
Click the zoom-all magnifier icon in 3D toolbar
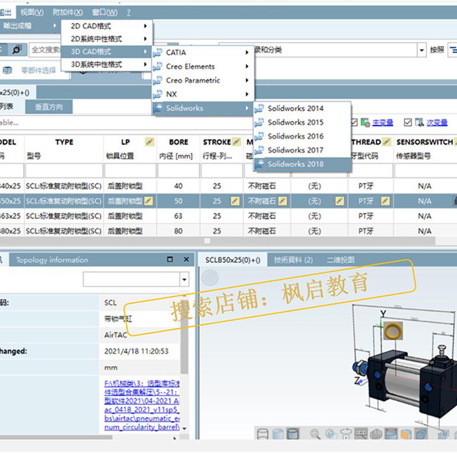coord(315,434)
